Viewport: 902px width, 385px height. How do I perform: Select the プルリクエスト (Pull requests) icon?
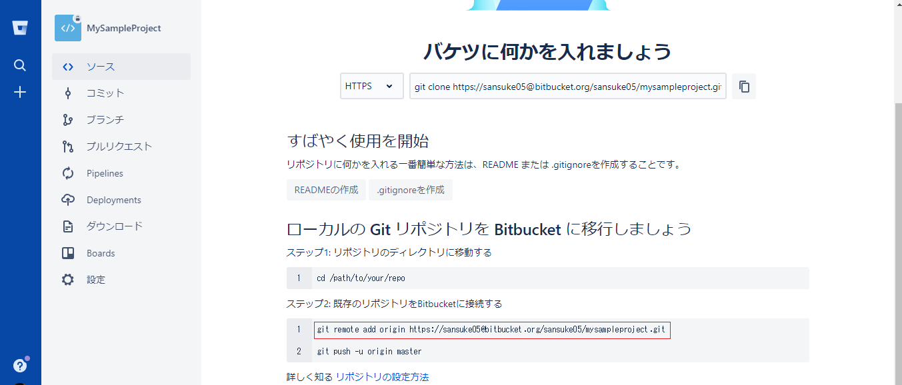click(x=67, y=147)
